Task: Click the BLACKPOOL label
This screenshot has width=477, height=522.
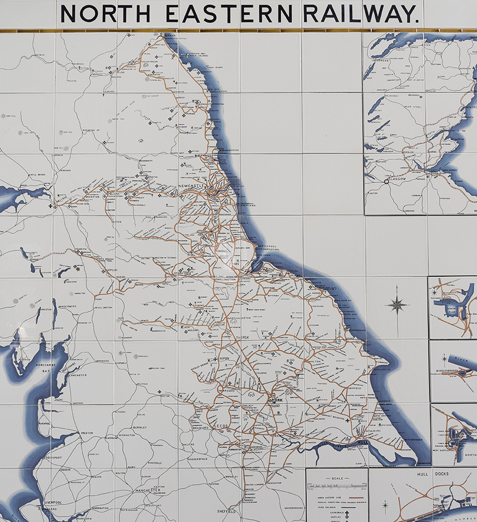Action: pyautogui.click(x=44, y=423)
